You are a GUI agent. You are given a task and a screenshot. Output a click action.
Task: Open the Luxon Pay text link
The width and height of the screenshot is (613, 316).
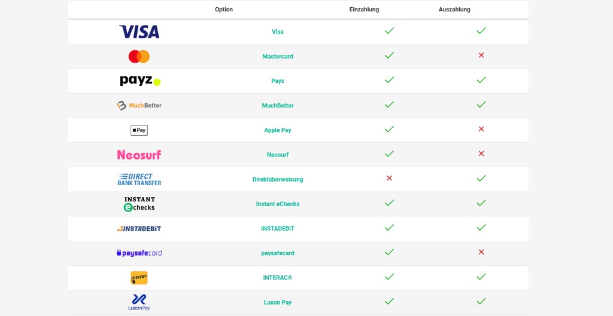(278, 302)
